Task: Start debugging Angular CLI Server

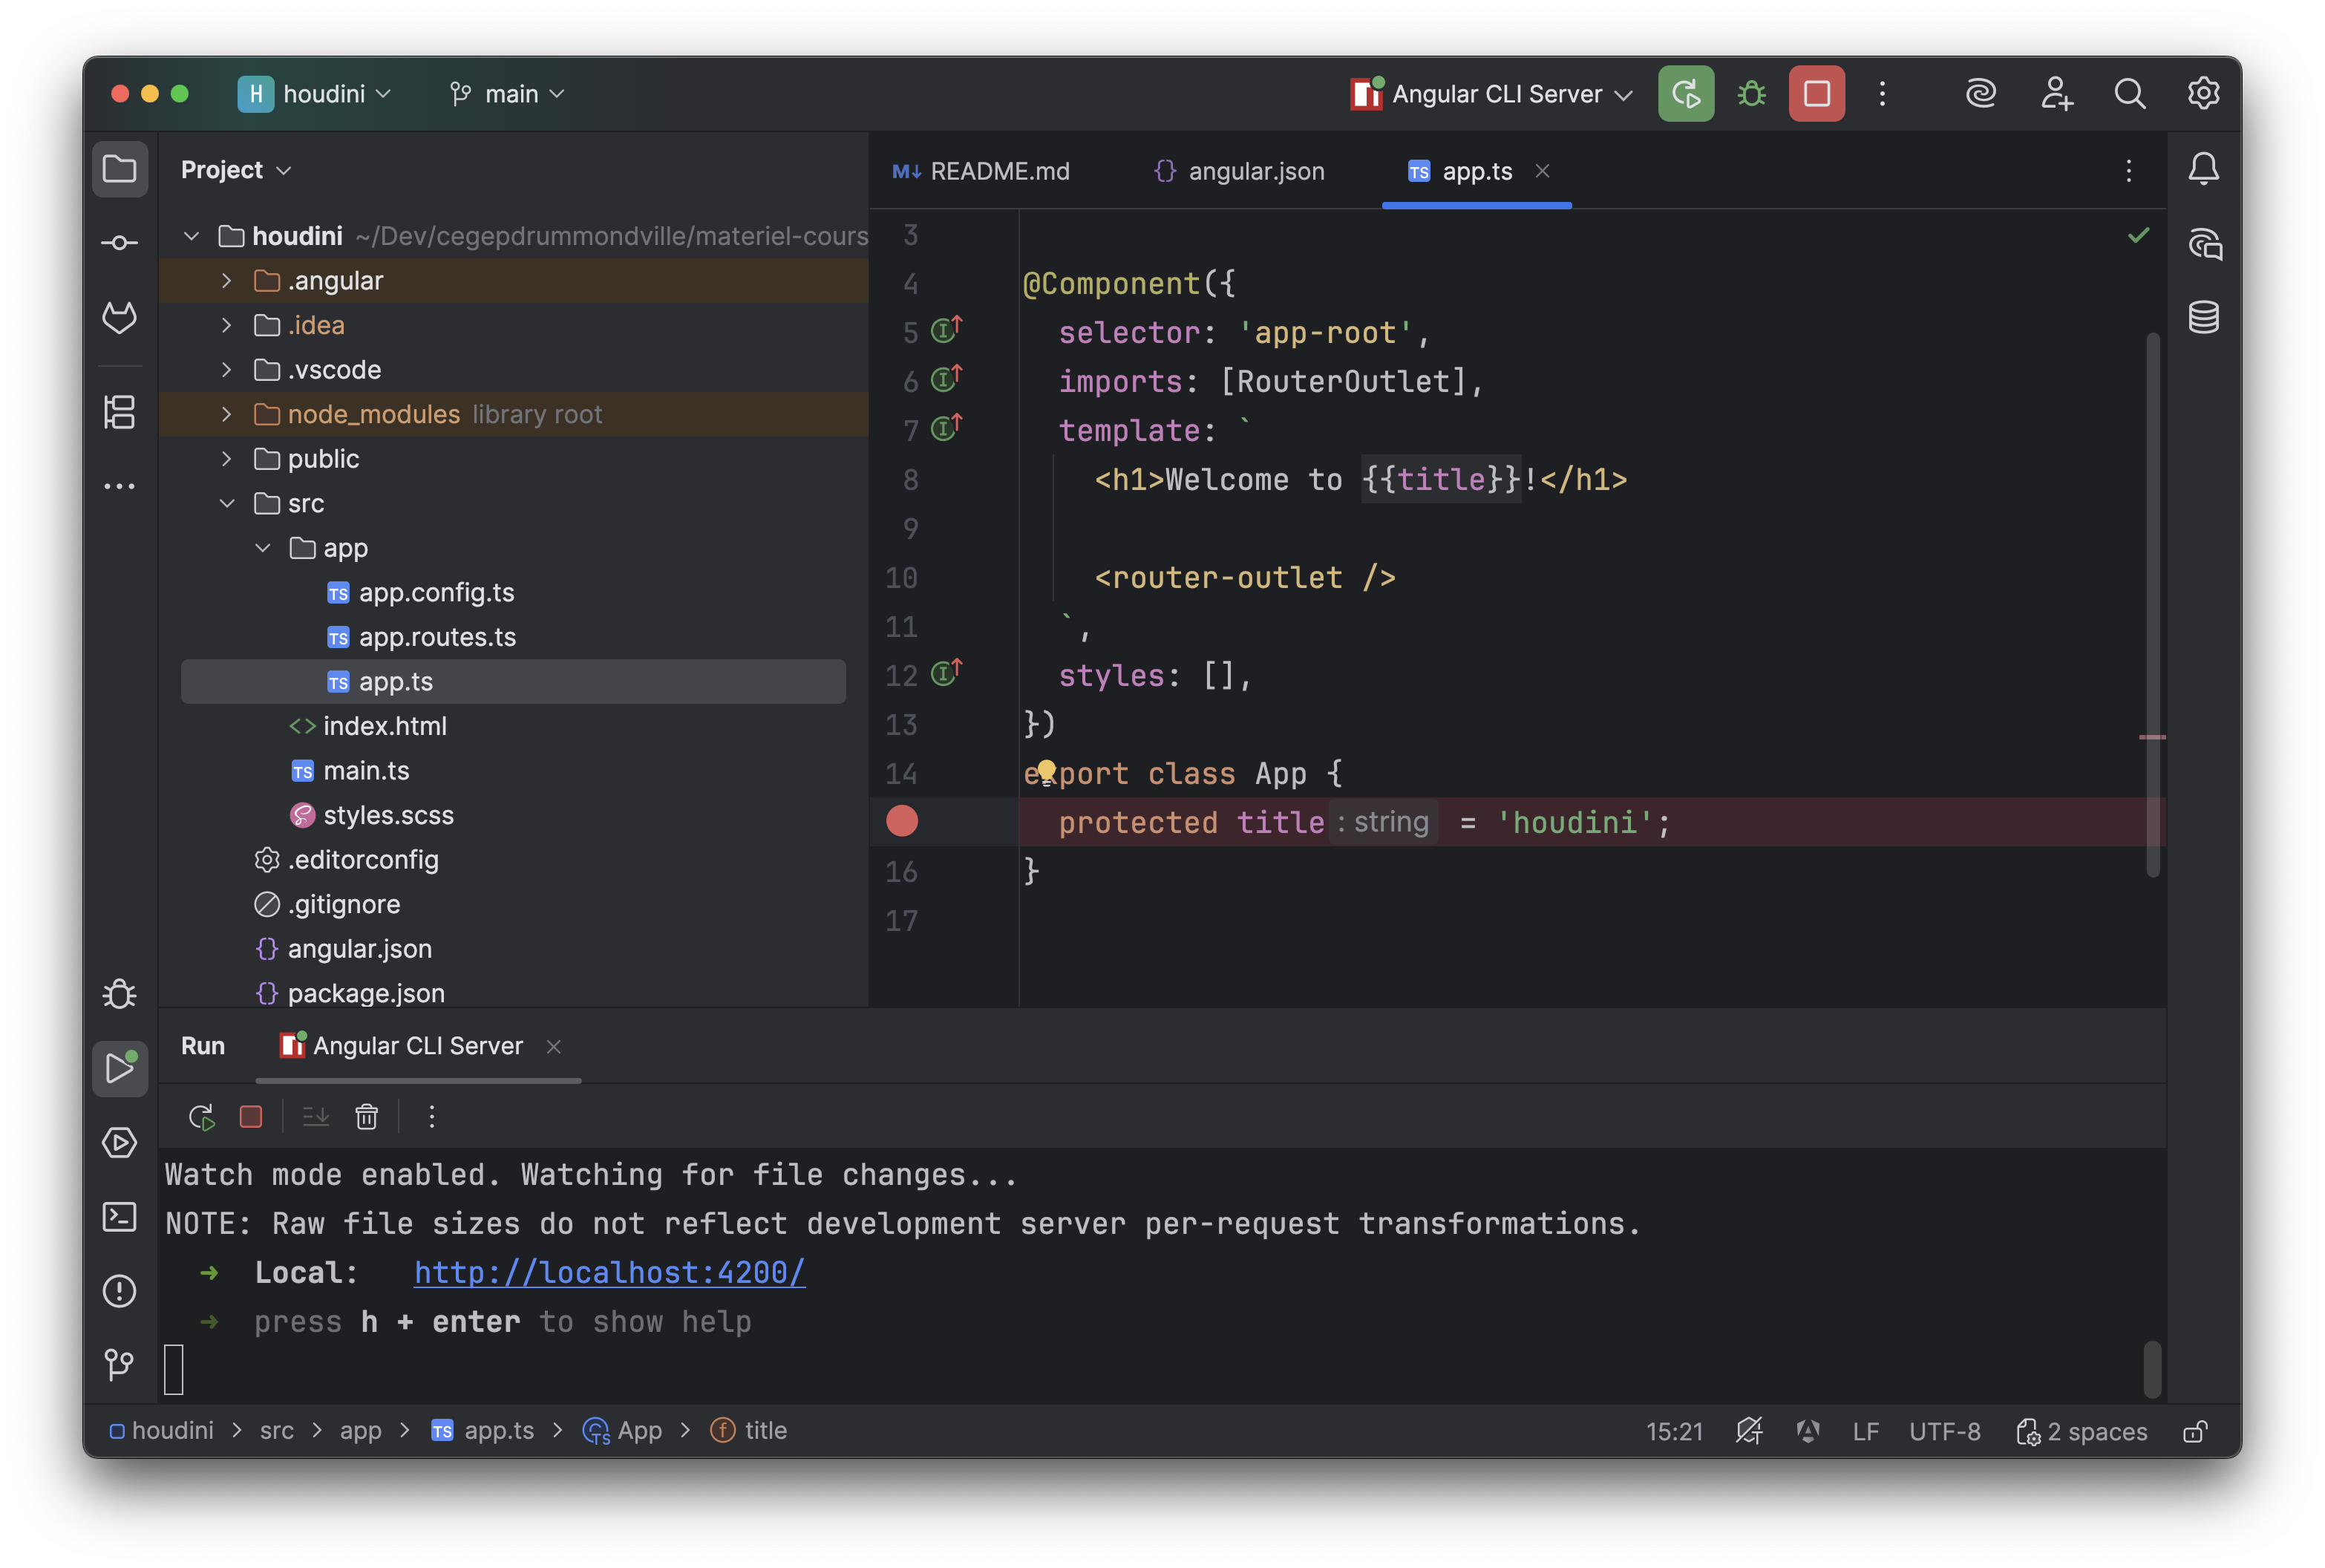Action: (x=1751, y=94)
